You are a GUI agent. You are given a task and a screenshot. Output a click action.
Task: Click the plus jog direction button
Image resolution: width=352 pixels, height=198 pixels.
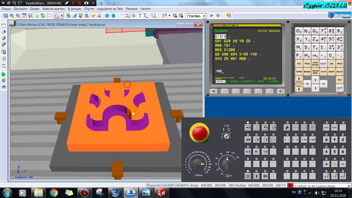326,164
